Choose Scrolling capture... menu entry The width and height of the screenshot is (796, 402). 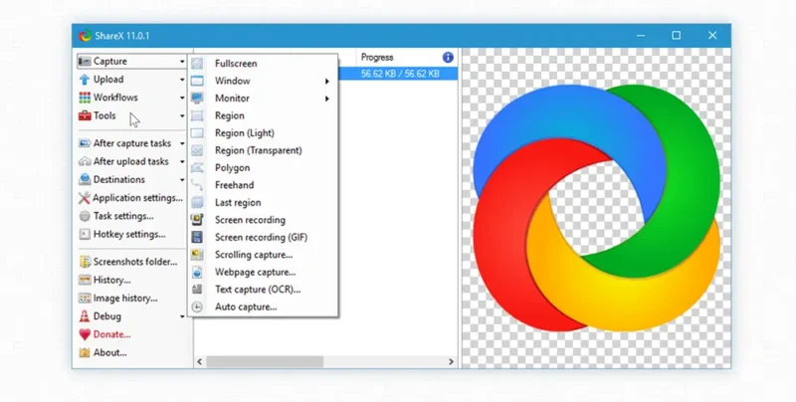pos(263,255)
